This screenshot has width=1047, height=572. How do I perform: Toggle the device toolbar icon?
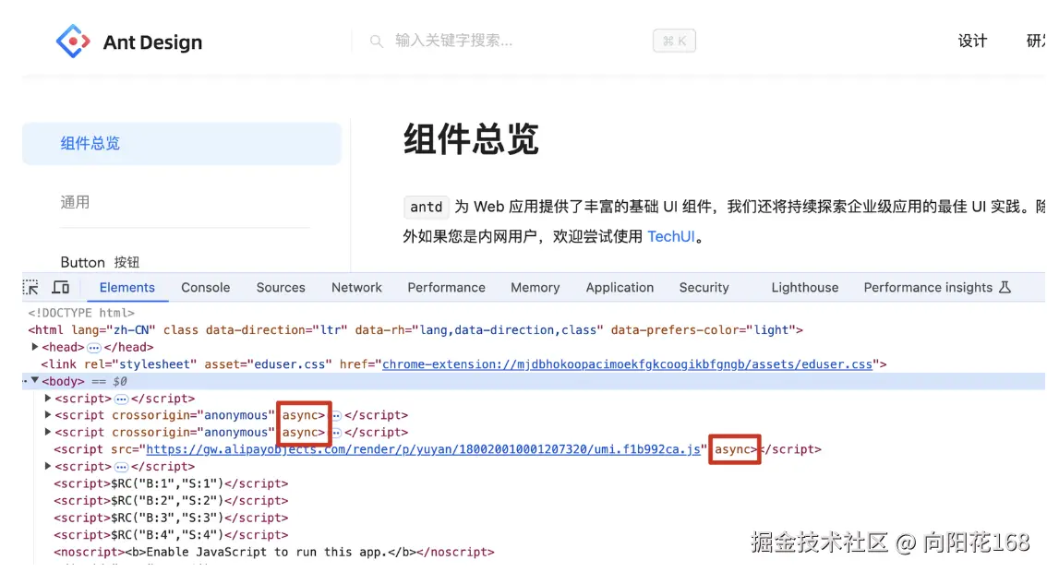(x=61, y=288)
